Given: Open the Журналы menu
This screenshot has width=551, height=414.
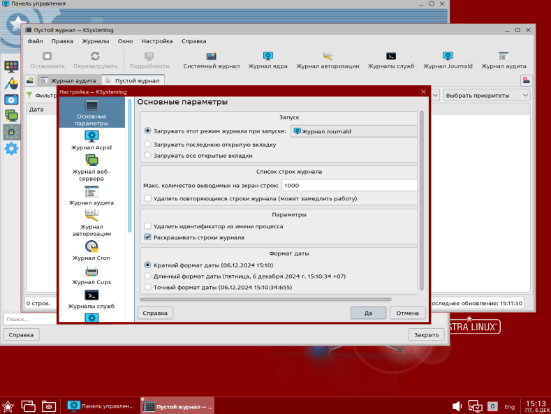Looking at the screenshot, I should 96,41.
